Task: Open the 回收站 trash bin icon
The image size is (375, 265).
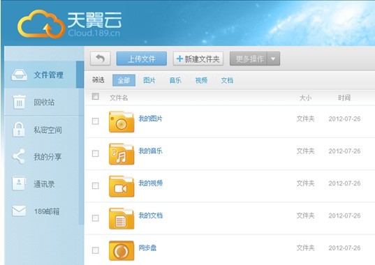Action: [19, 102]
